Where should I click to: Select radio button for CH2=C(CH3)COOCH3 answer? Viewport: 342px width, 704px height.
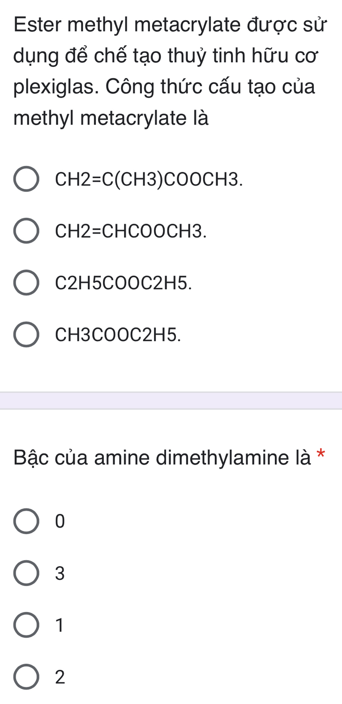[26, 179]
